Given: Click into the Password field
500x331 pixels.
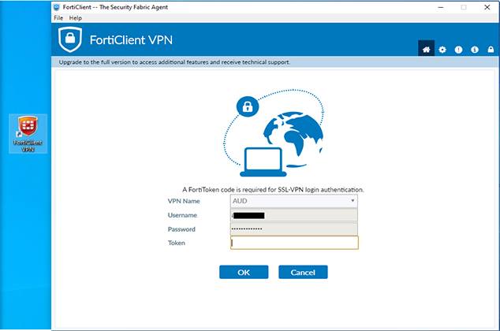Looking at the screenshot, I should coord(294,229).
